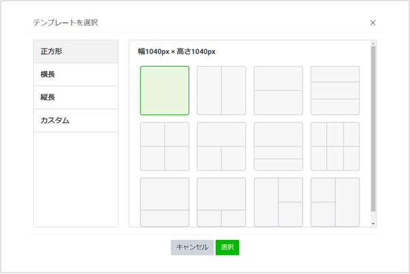This screenshot has width=410, height=274.
Task: Choose the six-cell grid template
Action: coord(335,147)
